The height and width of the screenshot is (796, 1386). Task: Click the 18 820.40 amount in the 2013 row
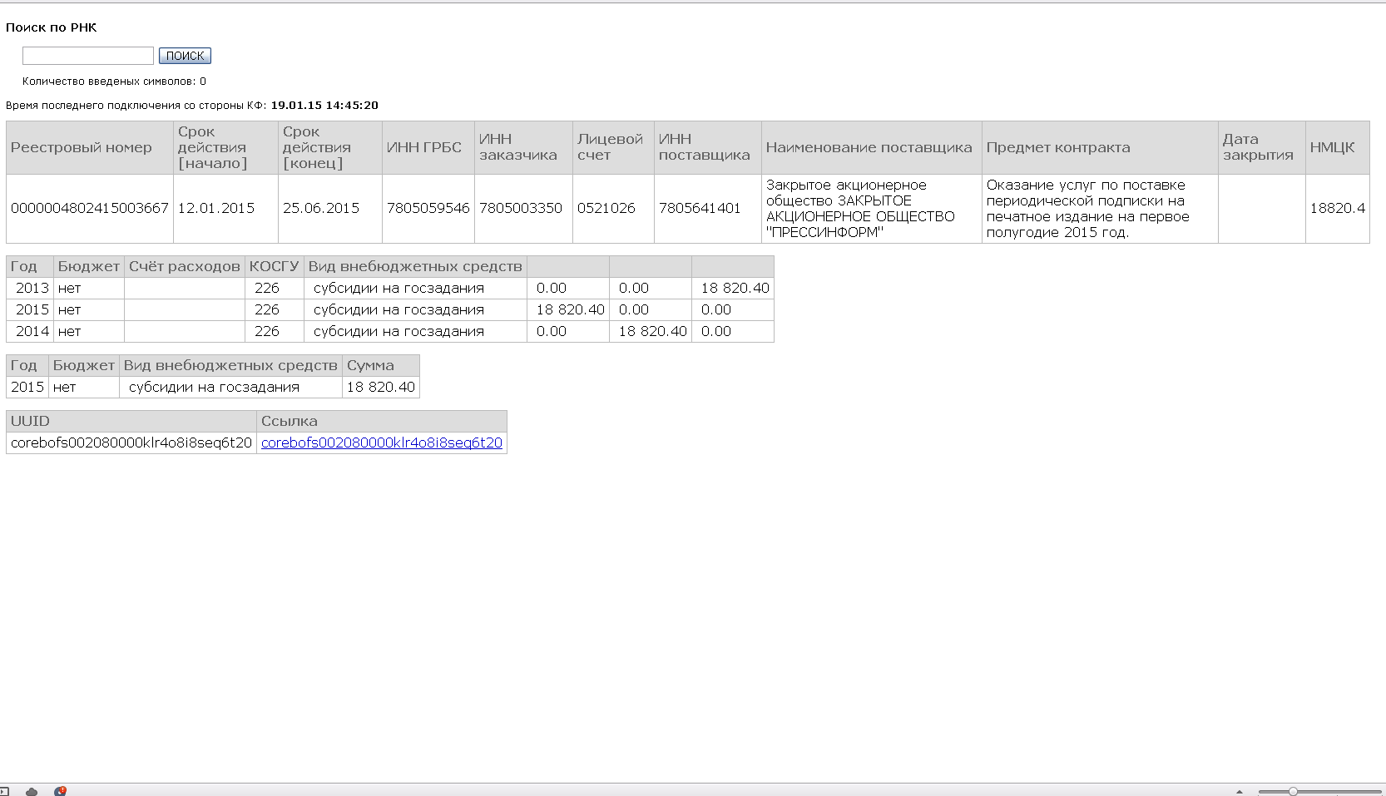[735, 288]
